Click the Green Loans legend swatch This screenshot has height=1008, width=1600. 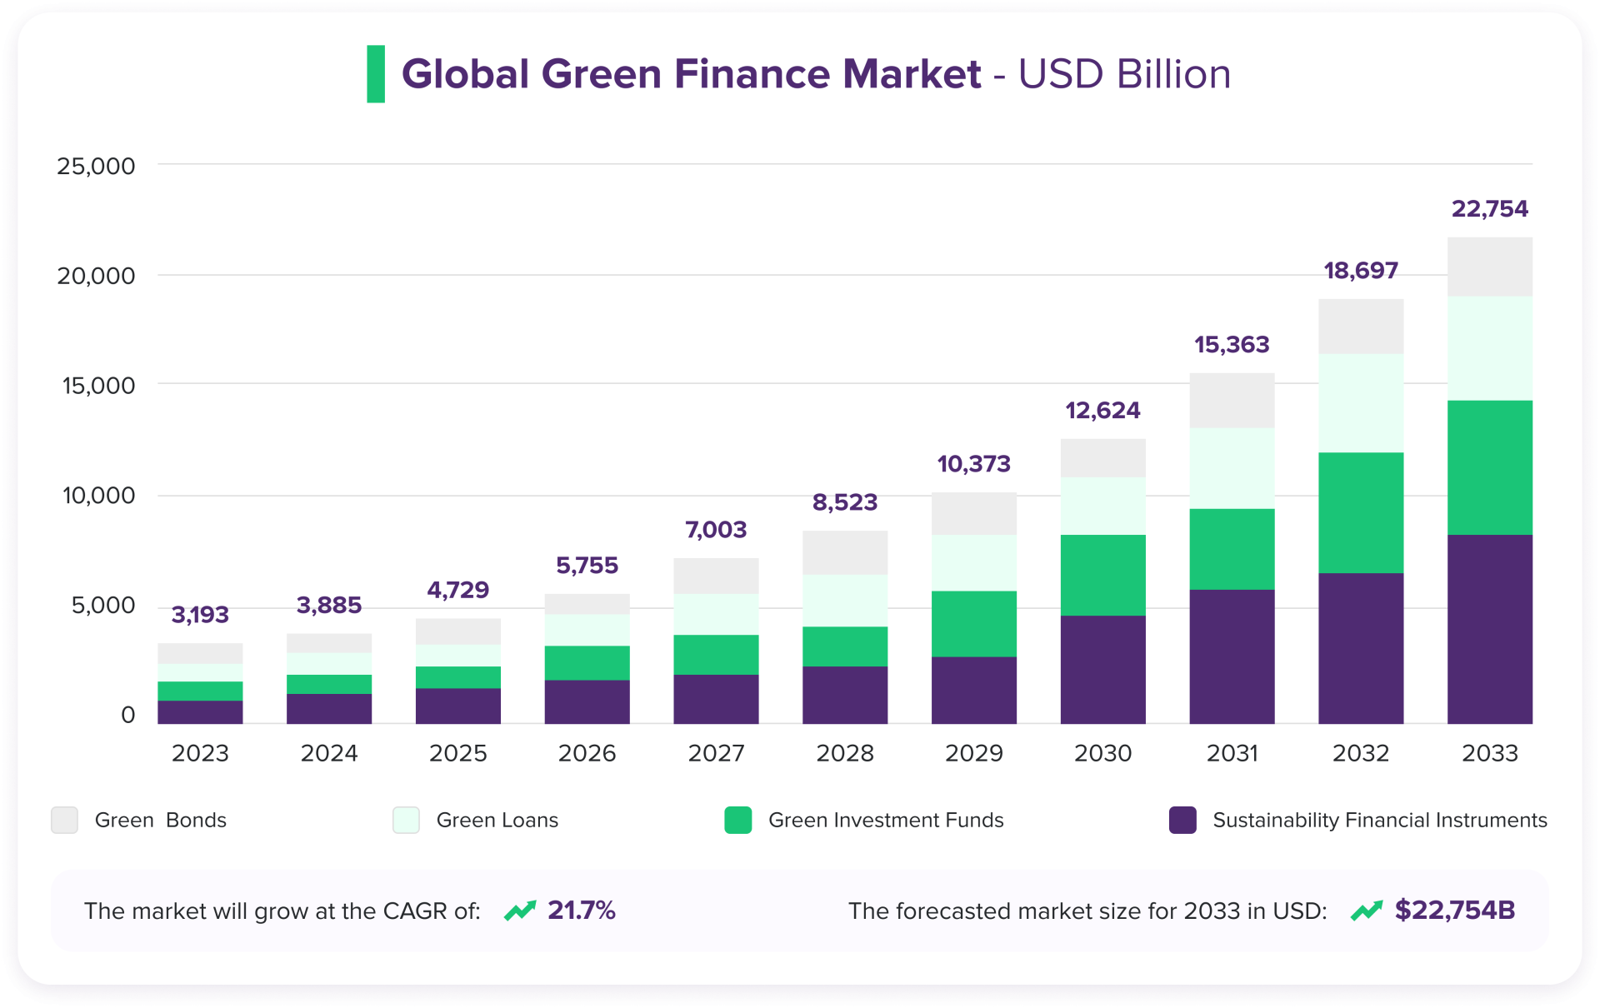(x=405, y=820)
